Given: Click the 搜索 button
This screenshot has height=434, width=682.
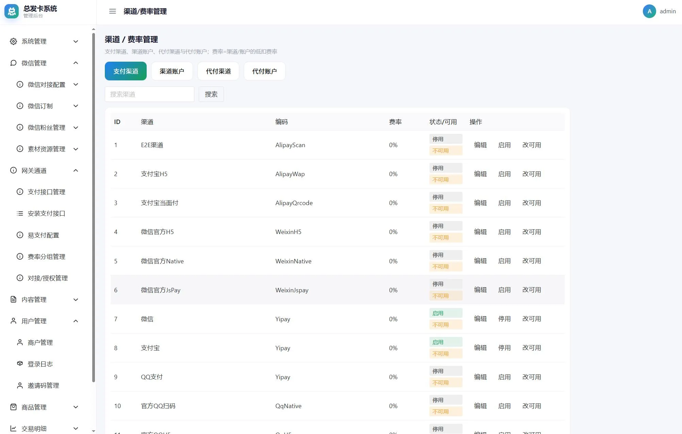Looking at the screenshot, I should (211, 94).
